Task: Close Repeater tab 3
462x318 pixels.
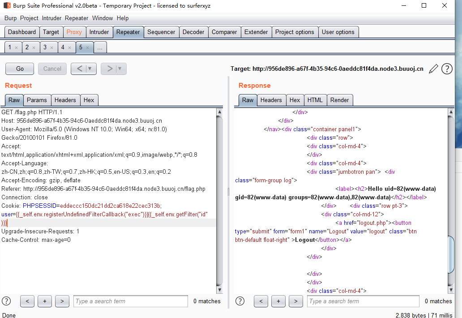Action: coord(52,48)
